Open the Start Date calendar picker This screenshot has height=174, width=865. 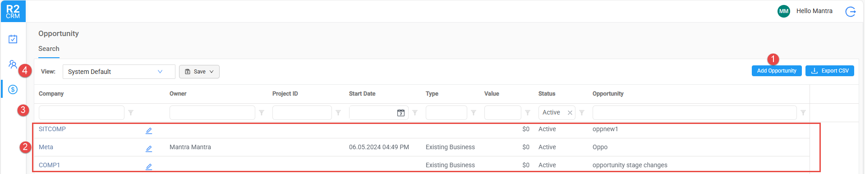(401, 113)
